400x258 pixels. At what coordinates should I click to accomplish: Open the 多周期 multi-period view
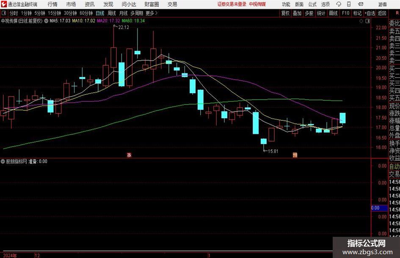pos(137,13)
